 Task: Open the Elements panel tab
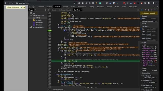pos(41,7)
